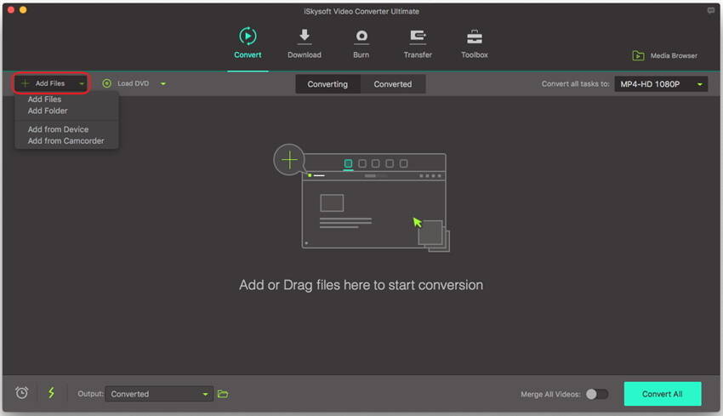Pick Add from Device in the menu
This screenshot has width=723, height=416.
[58, 129]
